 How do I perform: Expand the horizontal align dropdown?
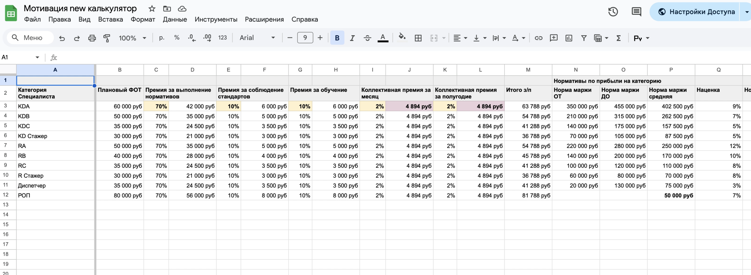pyautogui.click(x=460, y=38)
